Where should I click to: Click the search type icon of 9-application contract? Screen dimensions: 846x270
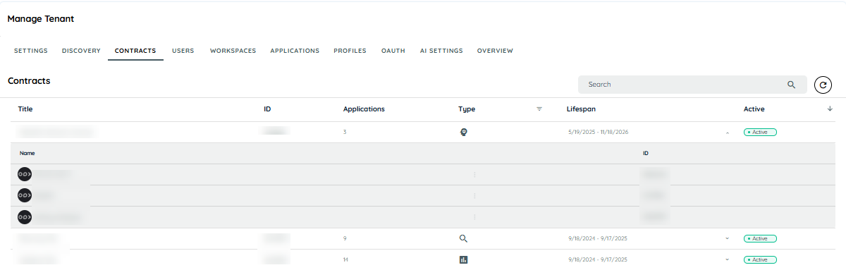(463, 238)
